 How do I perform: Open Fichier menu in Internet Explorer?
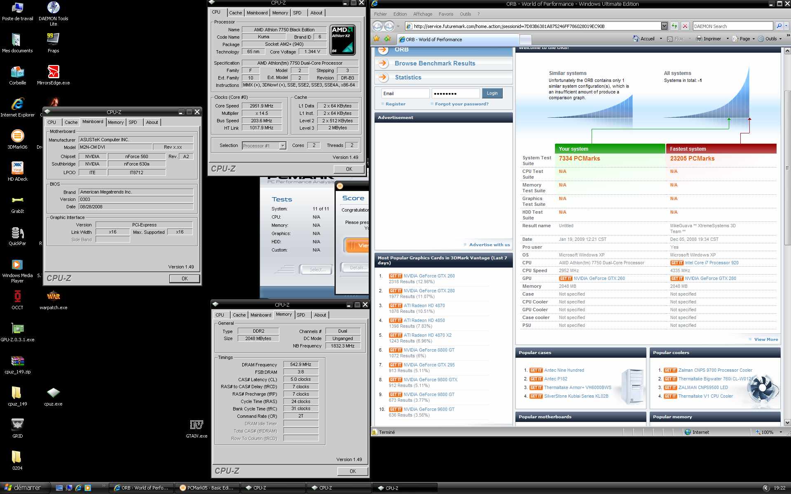(x=380, y=14)
